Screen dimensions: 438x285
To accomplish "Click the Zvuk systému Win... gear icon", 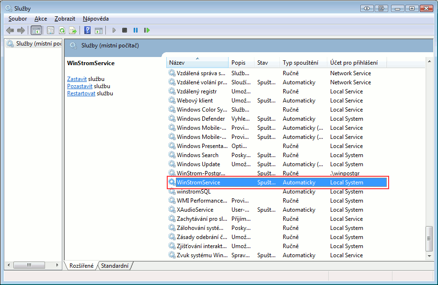I will click(x=172, y=255).
